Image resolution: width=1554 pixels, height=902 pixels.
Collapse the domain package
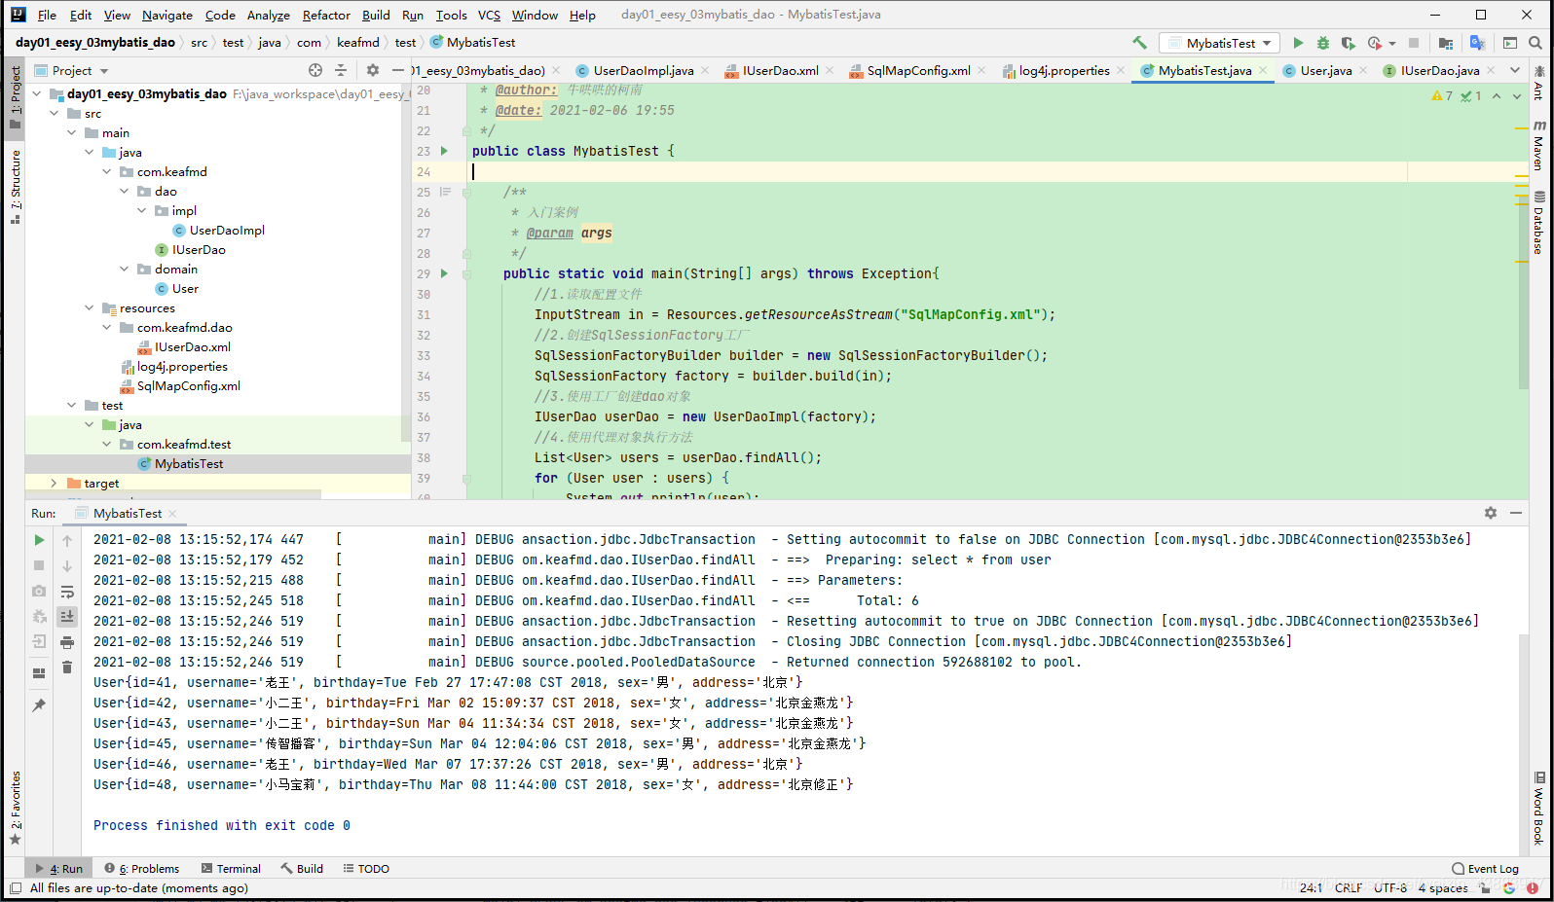(124, 269)
